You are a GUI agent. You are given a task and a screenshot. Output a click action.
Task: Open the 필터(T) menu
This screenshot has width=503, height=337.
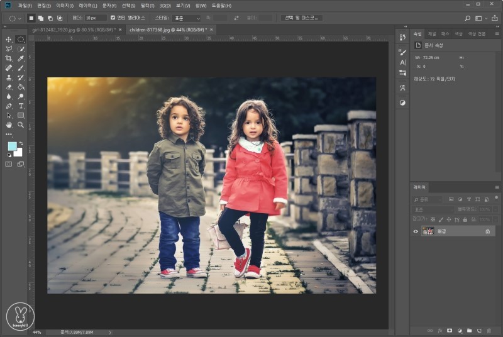(x=148, y=5)
